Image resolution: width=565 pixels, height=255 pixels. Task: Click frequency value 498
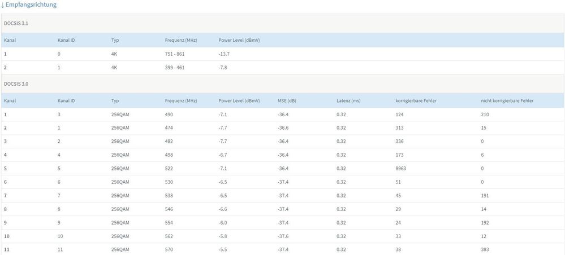(x=169, y=155)
